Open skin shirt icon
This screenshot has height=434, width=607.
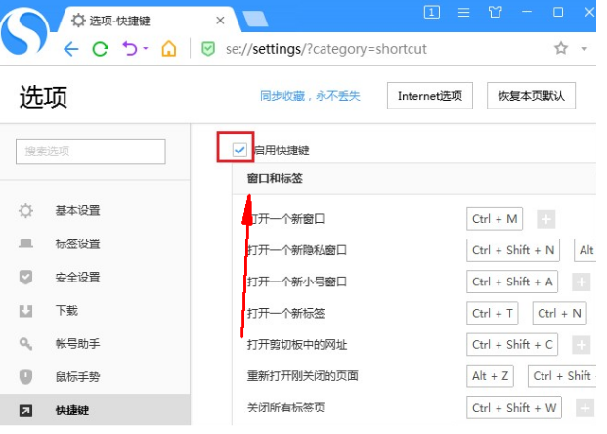pos(496,12)
